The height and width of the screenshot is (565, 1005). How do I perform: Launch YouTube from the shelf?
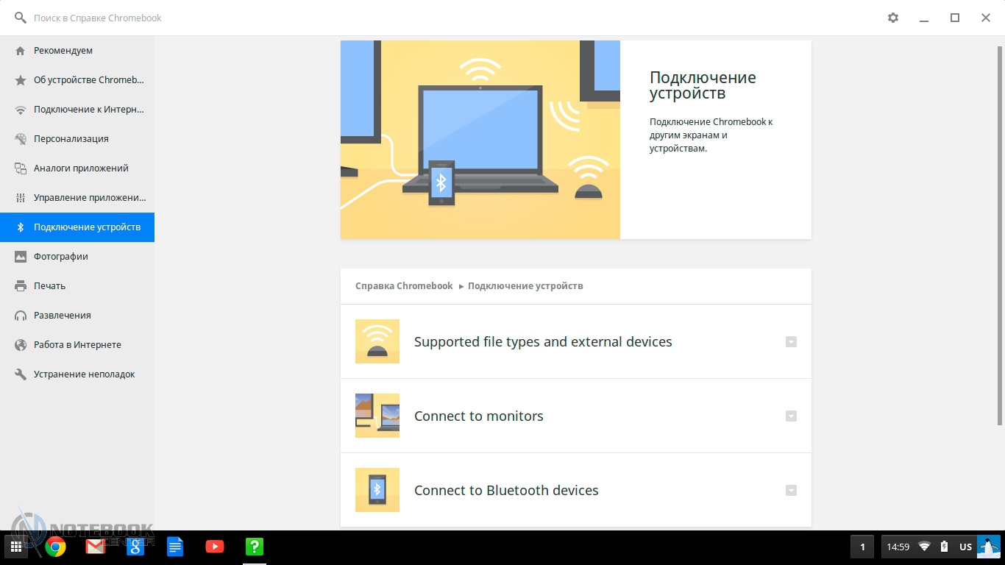pyautogui.click(x=214, y=546)
